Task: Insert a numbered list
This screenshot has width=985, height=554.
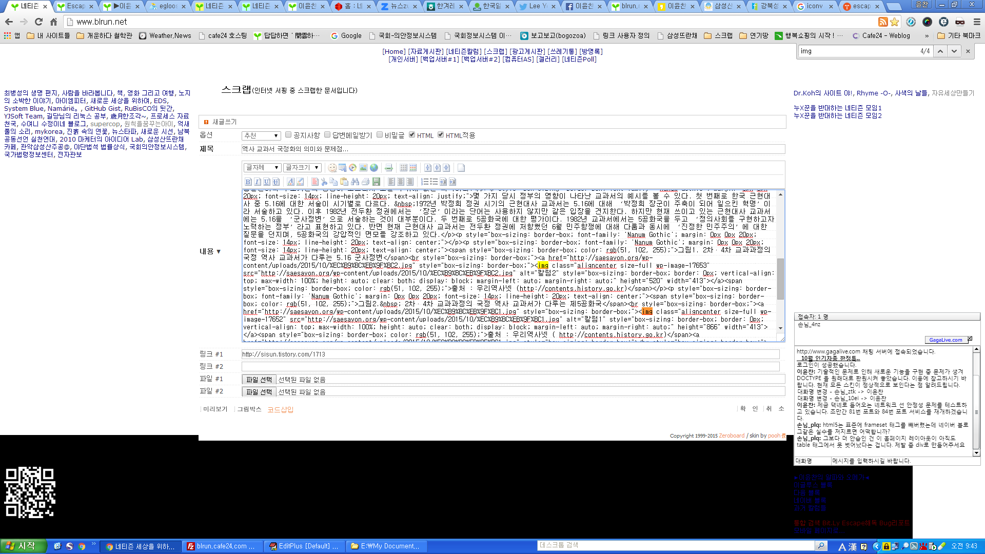Action: (x=425, y=182)
